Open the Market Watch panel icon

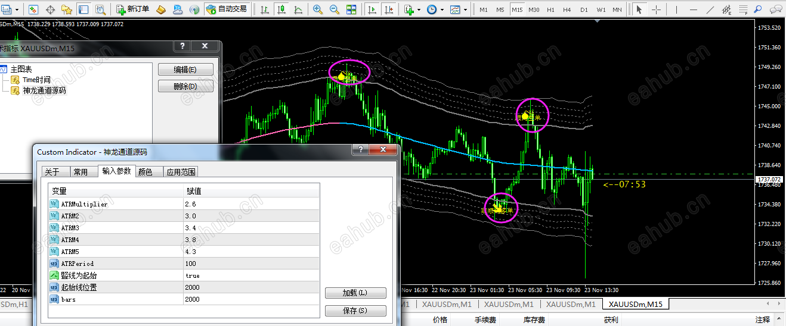pyautogui.click(x=33, y=10)
